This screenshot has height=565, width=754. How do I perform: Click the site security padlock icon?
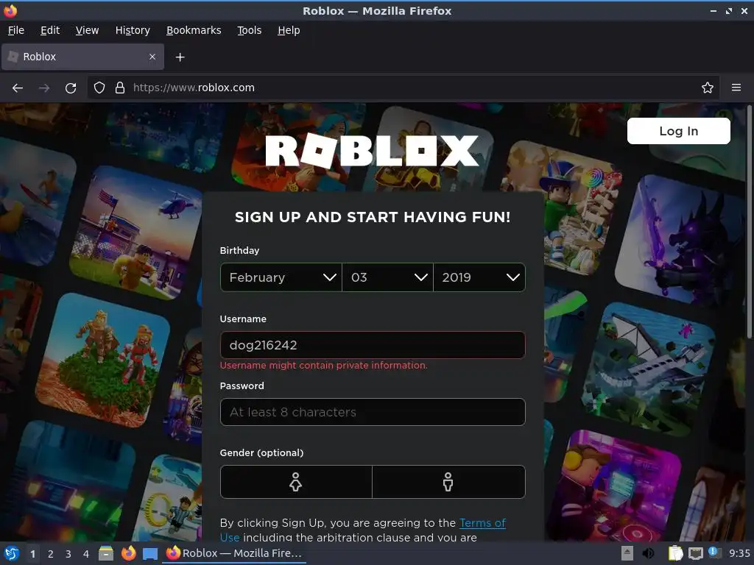pyautogui.click(x=120, y=88)
